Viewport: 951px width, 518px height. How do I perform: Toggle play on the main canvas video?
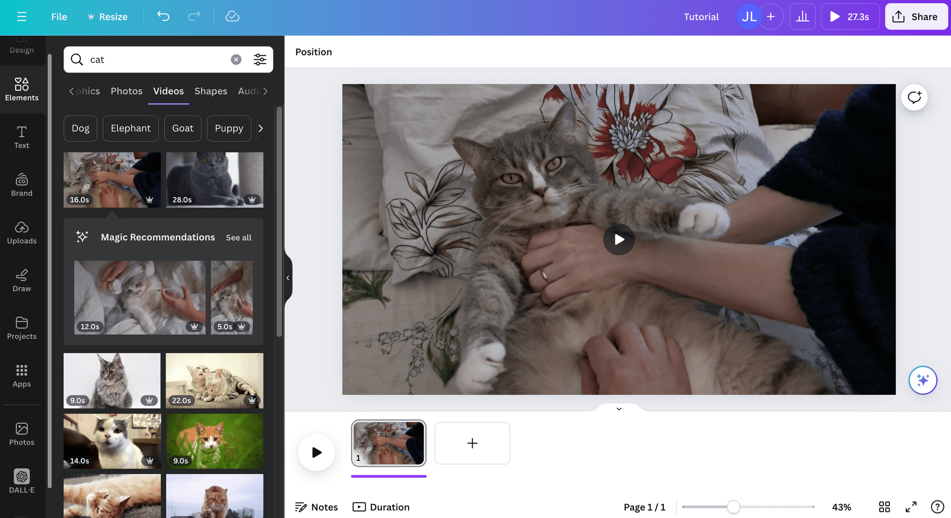tap(618, 239)
